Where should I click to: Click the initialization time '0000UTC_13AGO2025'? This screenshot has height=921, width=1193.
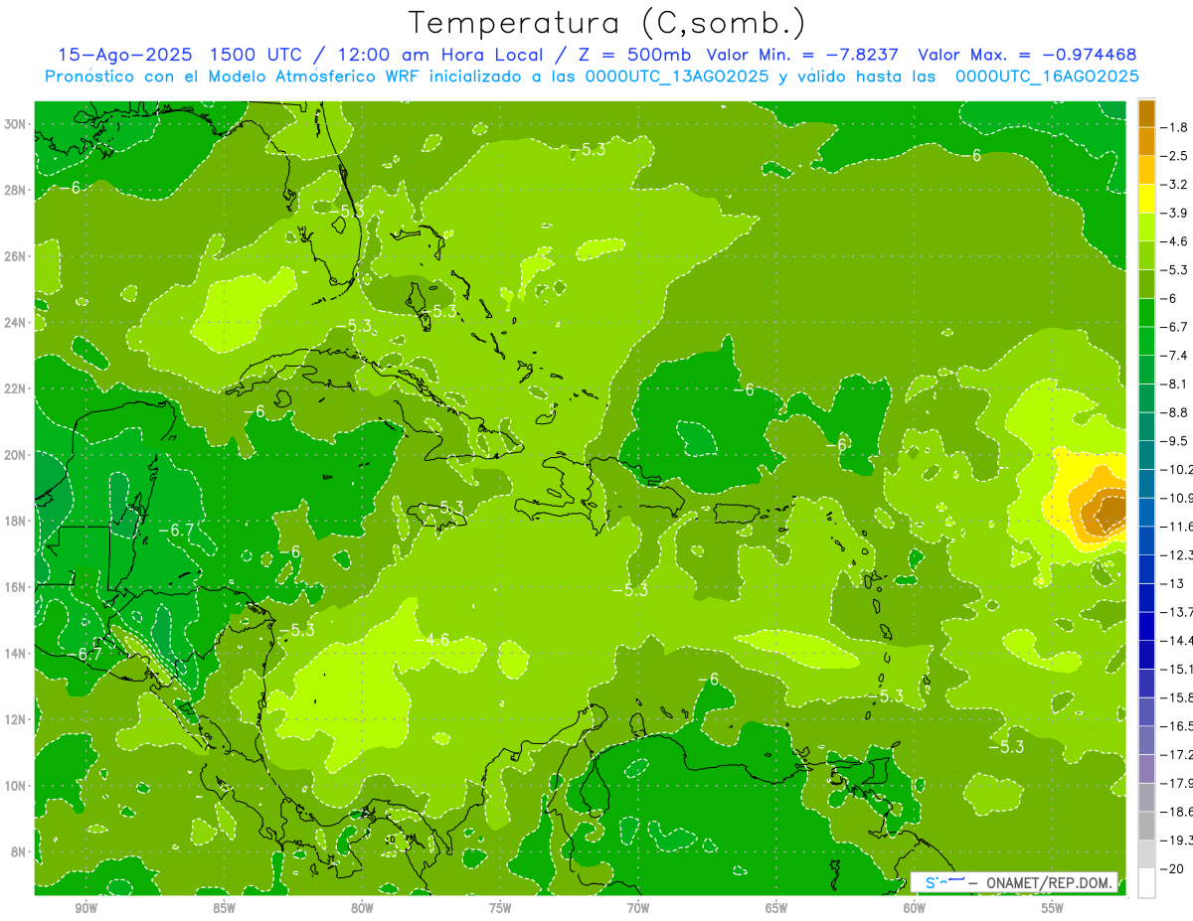tap(670, 77)
